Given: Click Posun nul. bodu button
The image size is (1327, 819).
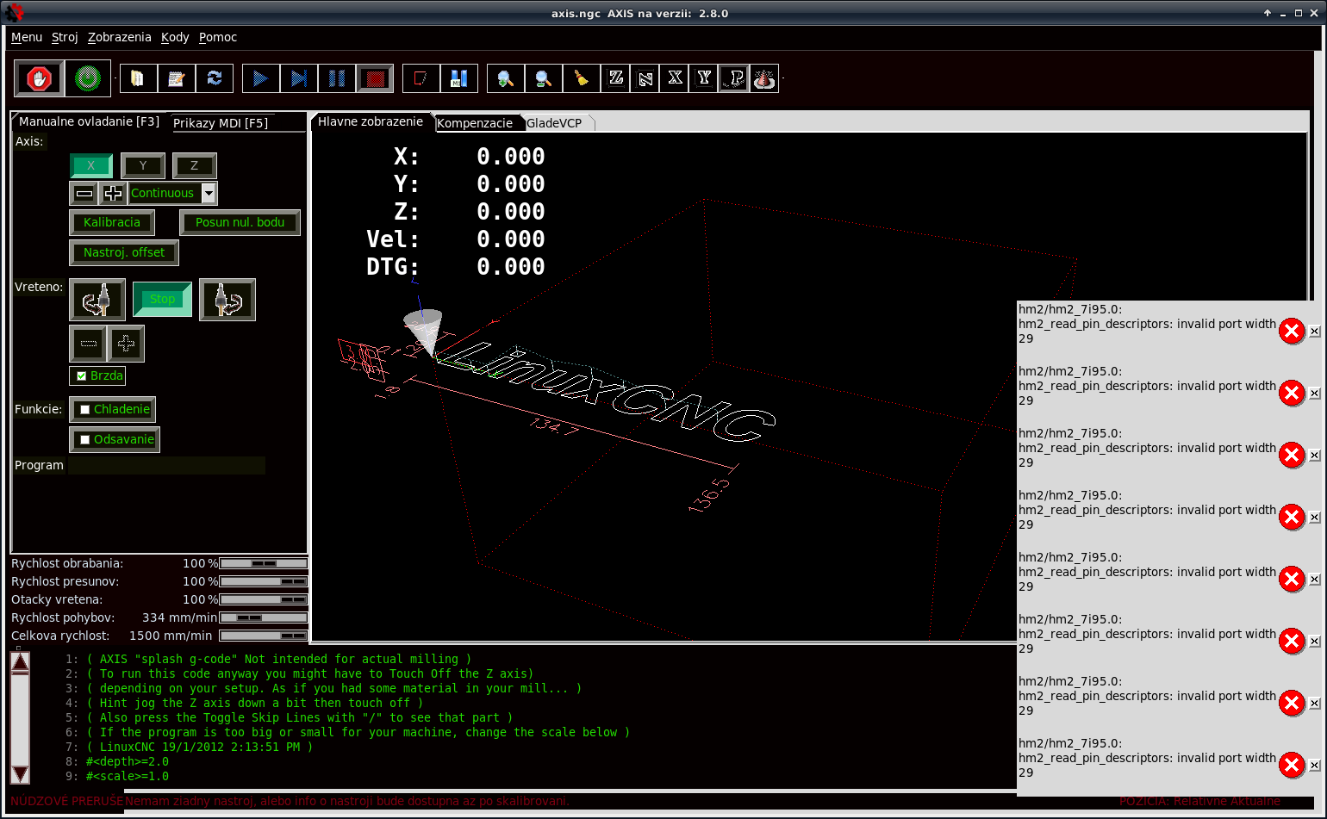Looking at the screenshot, I should (x=240, y=222).
